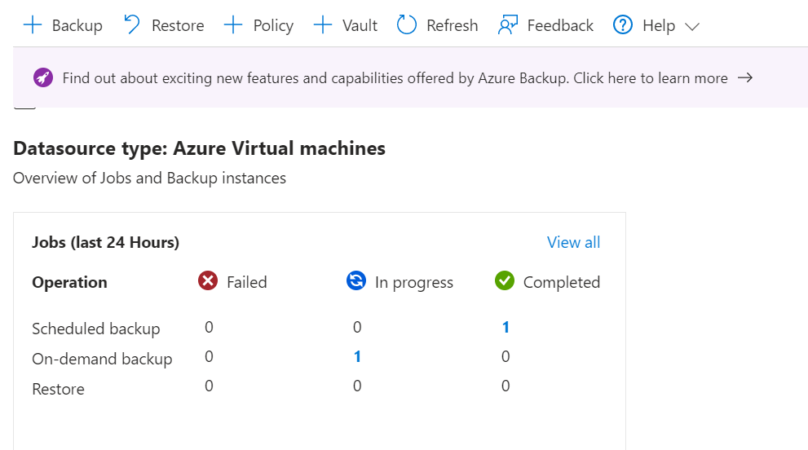Click the purple rocket icon in the banner
Image resolution: width=808 pixels, height=450 pixels.
tap(43, 78)
